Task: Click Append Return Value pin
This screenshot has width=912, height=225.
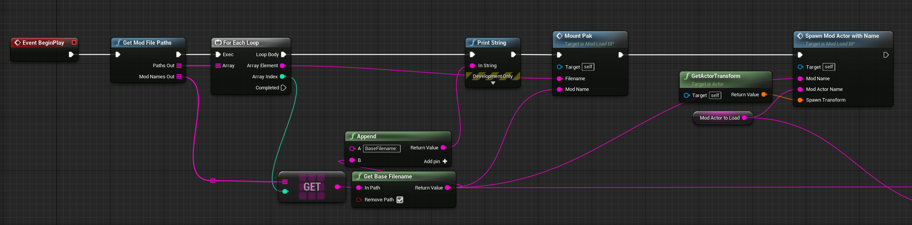Action: point(443,148)
